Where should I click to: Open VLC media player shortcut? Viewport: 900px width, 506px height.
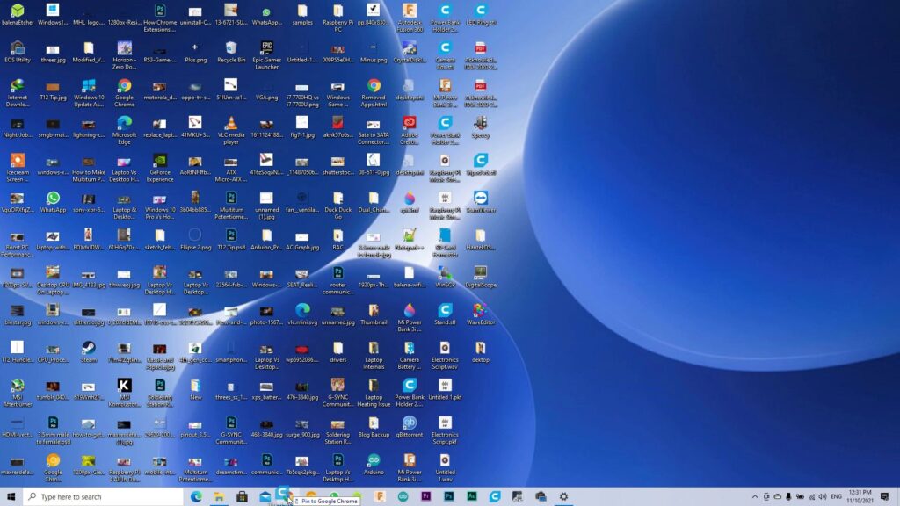pos(231,130)
